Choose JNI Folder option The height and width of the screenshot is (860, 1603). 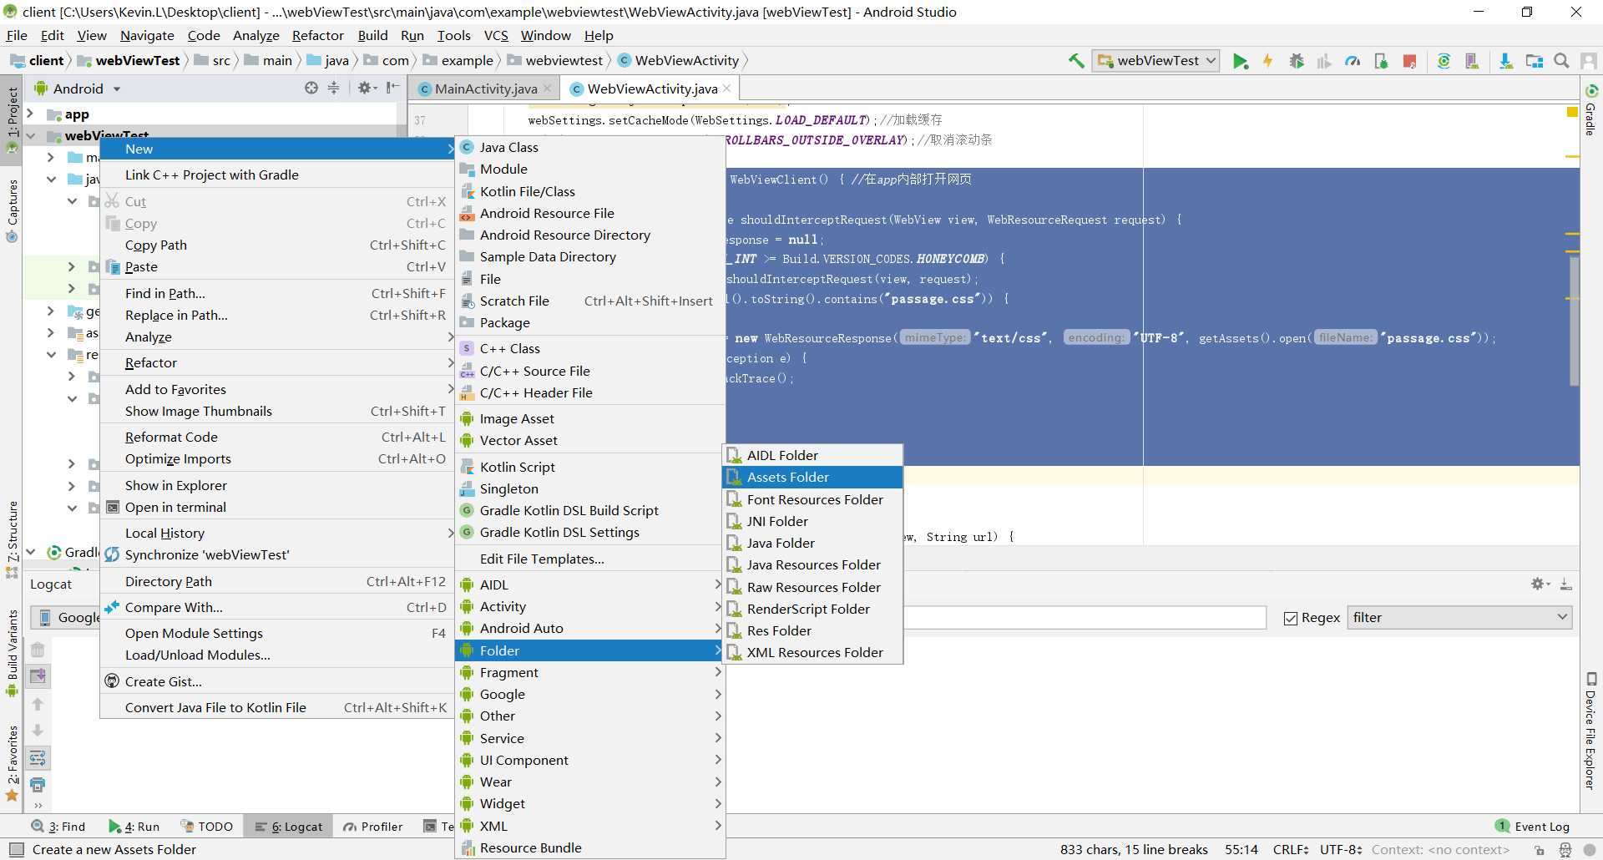[x=812, y=521]
